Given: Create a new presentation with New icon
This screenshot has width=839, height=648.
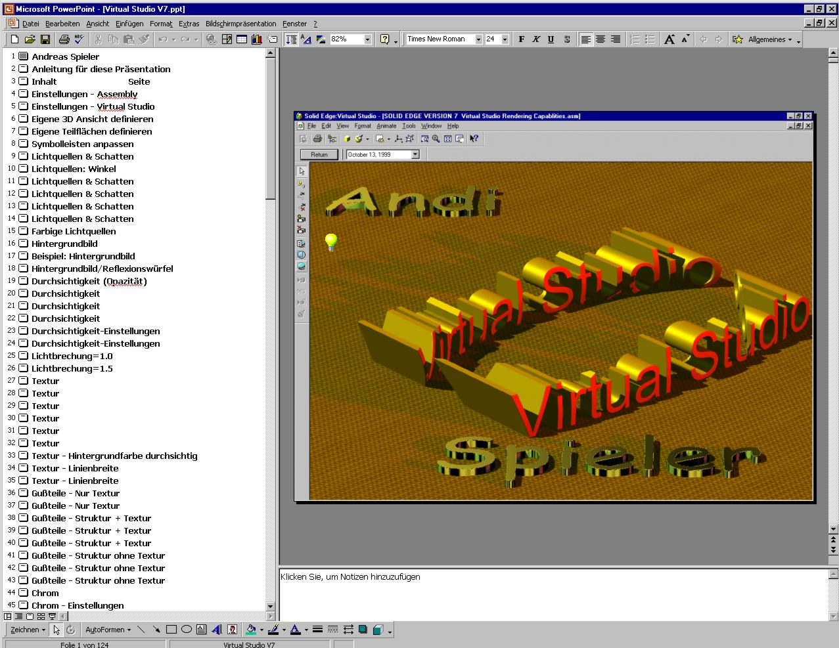Looking at the screenshot, I should coord(14,39).
